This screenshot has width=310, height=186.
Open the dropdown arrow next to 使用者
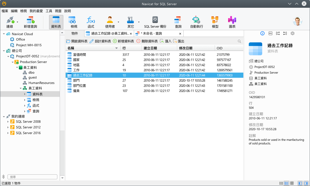point(118,22)
